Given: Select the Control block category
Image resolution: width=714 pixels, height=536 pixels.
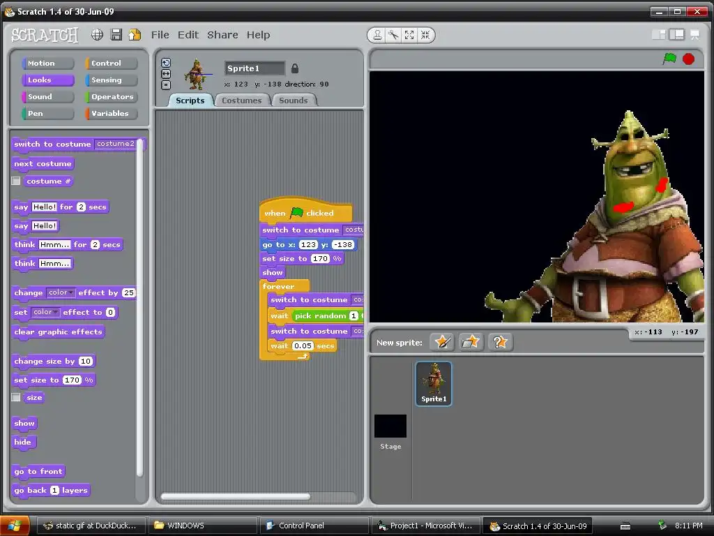Looking at the screenshot, I should (x=111, y=64).
